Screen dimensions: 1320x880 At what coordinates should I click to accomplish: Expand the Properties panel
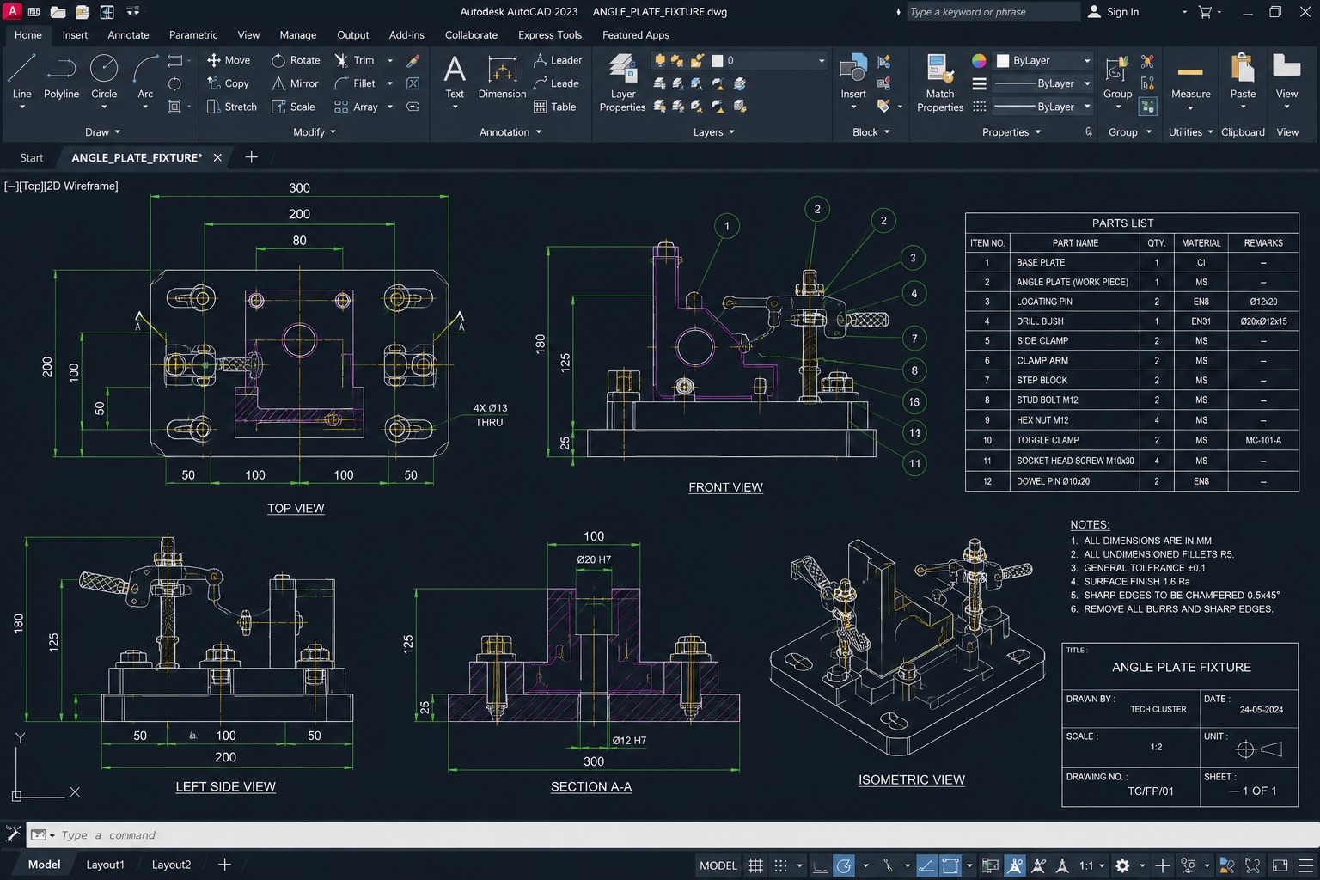[x=1011, y=132]
